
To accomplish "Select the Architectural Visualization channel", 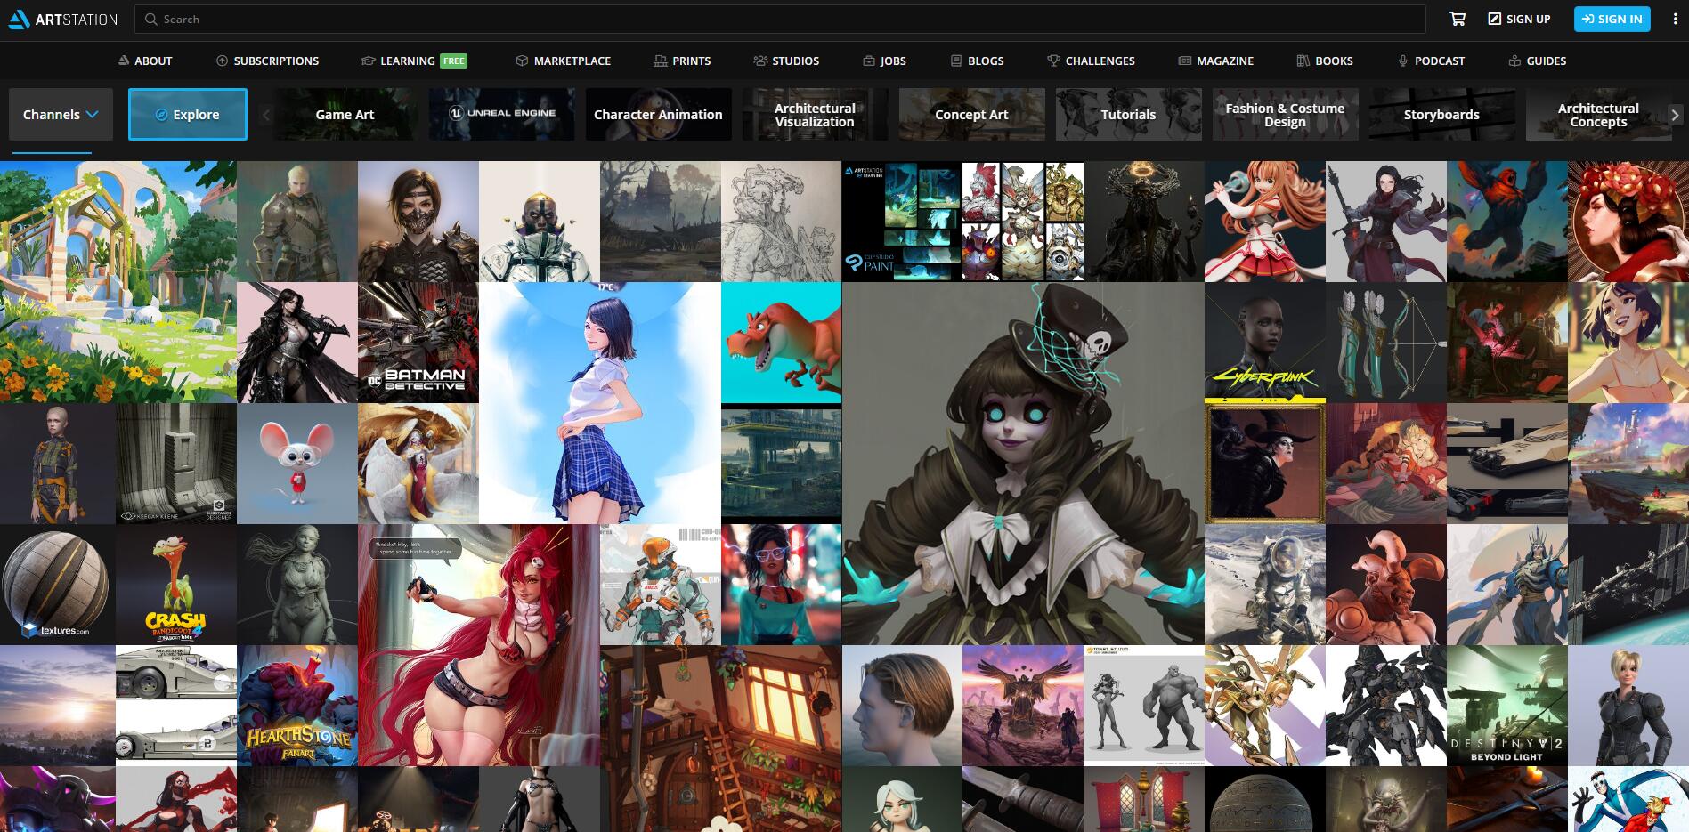I will coord(815,114).
